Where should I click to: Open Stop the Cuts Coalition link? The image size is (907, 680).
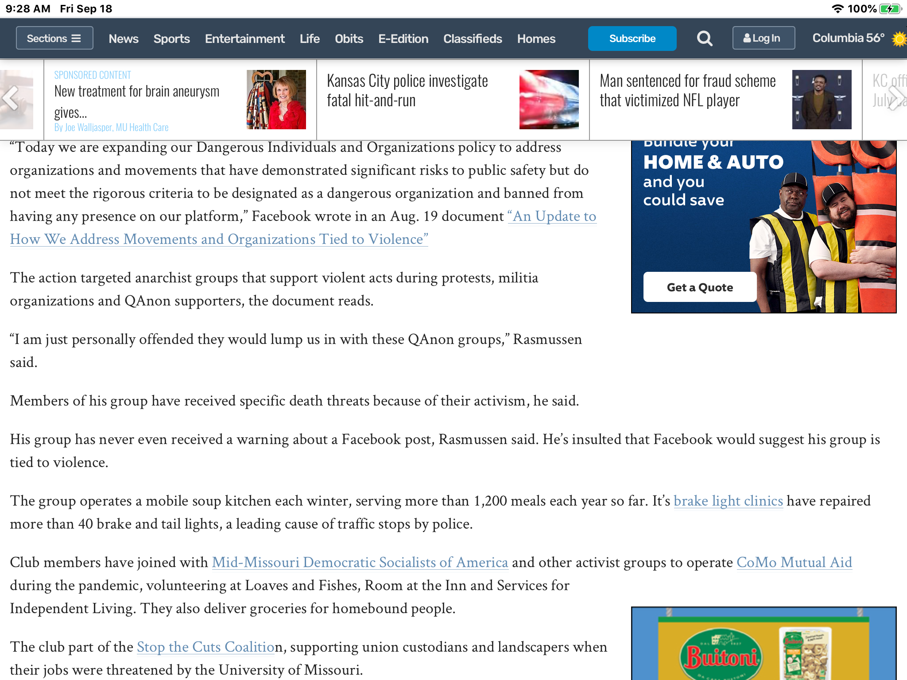click(x=206, y=647)
